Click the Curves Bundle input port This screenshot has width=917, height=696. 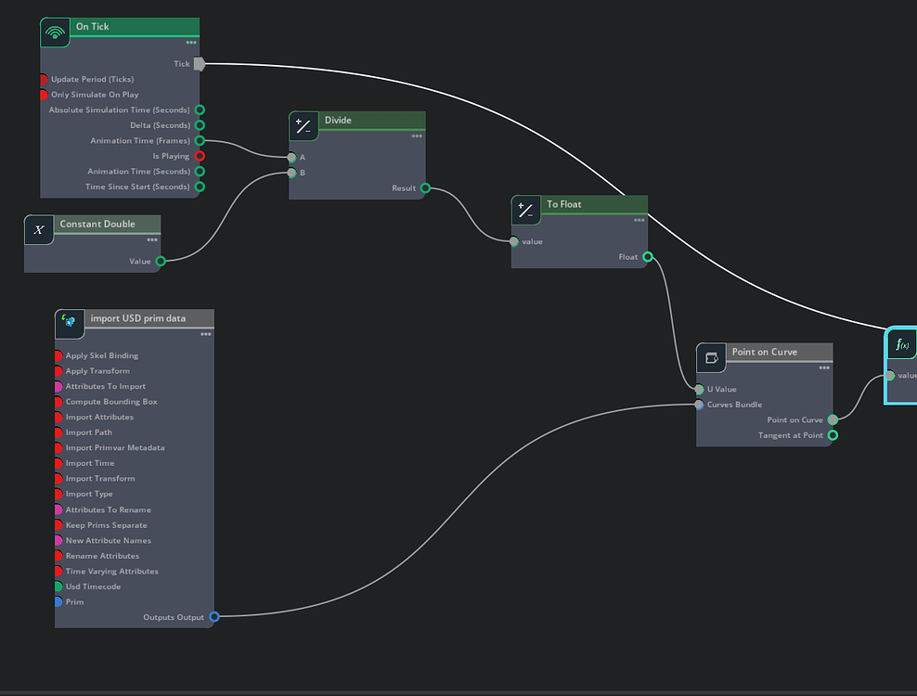click(698, 405)
